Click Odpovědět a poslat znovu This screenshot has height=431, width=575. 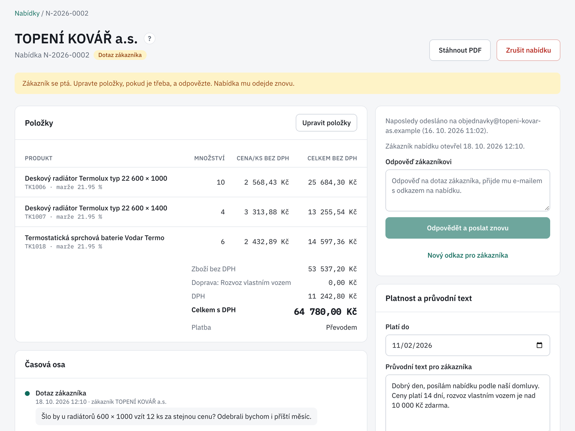pos(468,228)
